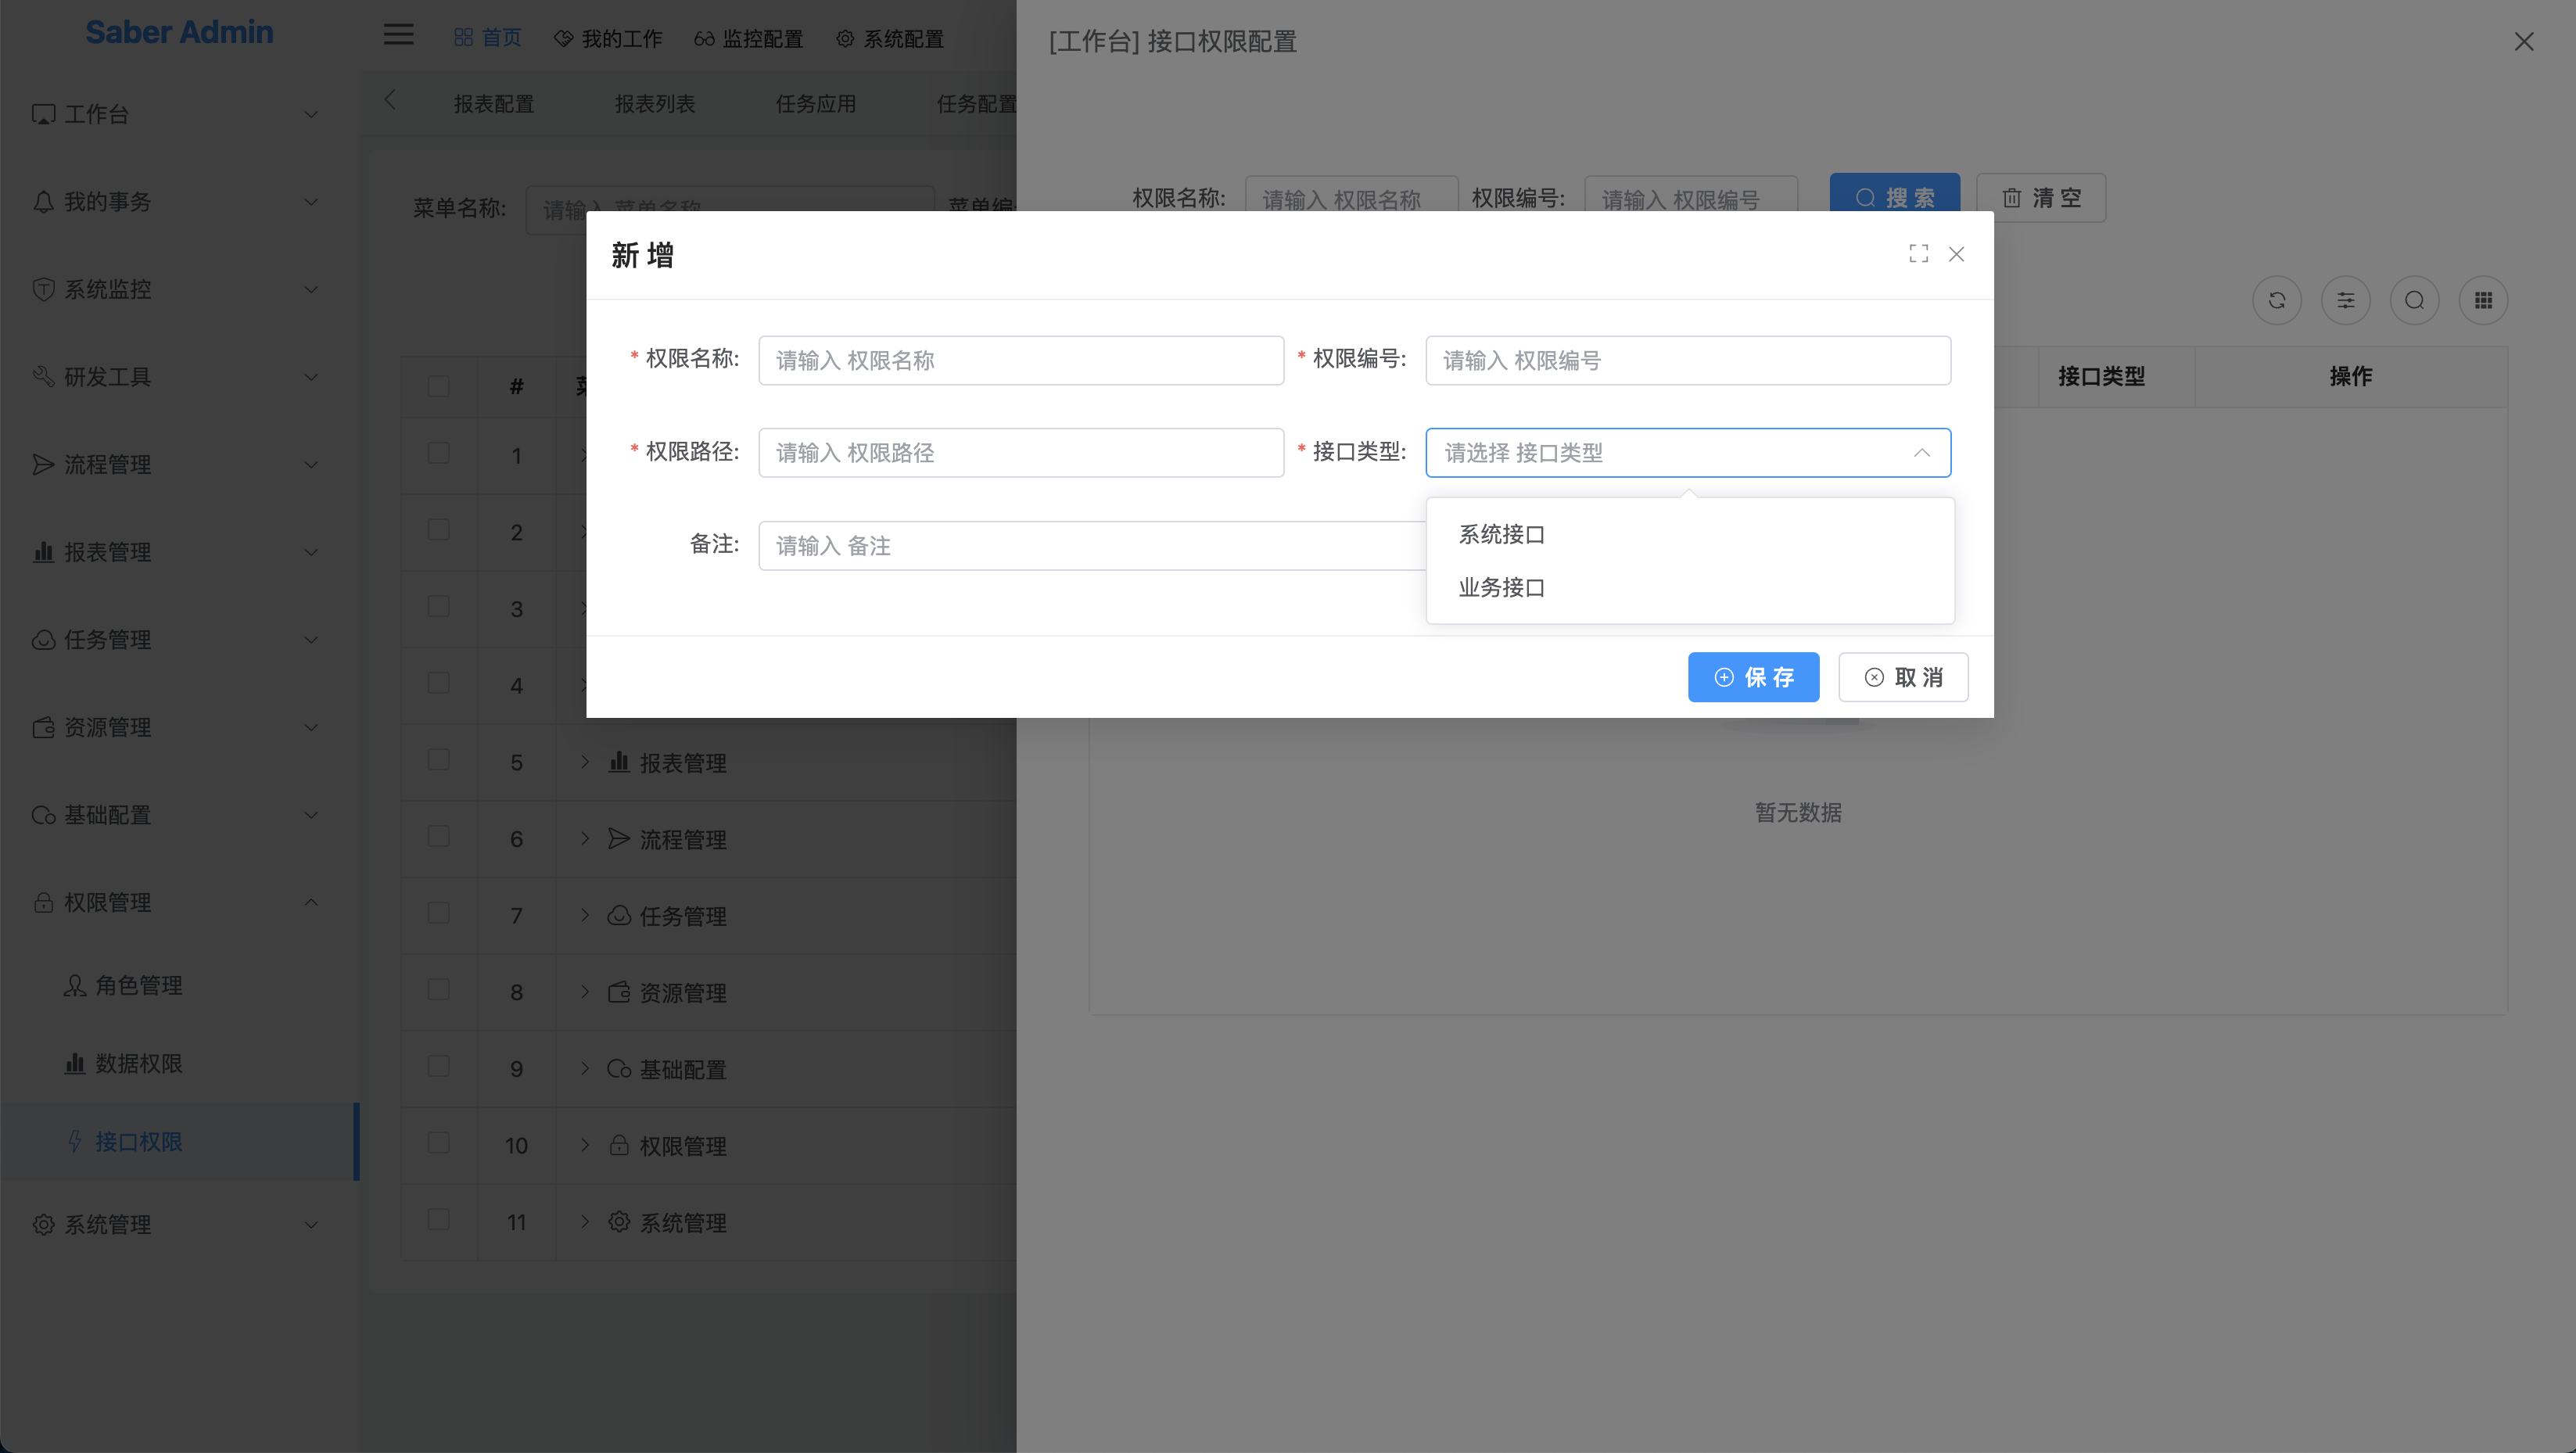This screenshot has width=2576, height=1453.
Task: Click the 备注 input field
Action: (1092, 546)
